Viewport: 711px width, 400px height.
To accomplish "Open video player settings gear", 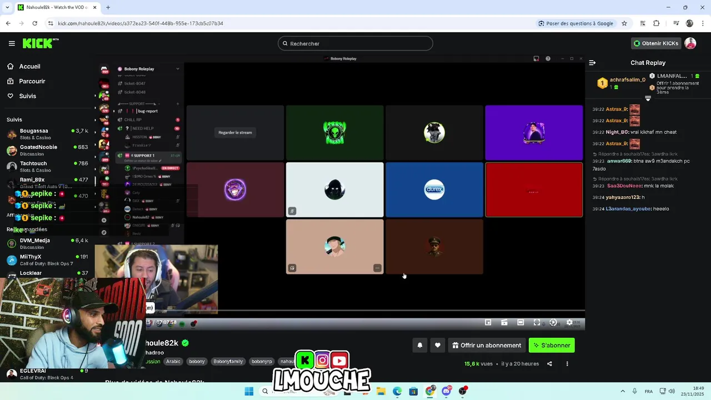I will (569, 322).
